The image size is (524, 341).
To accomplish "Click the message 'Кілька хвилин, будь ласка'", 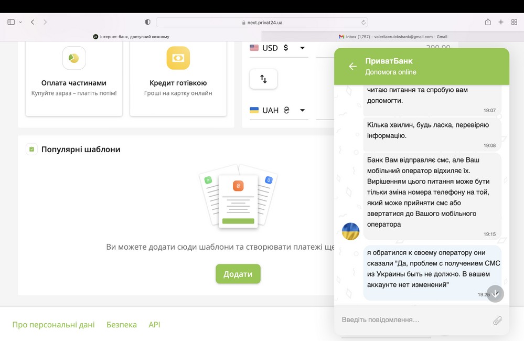I will pyautogui.click(x=432, y=134).
